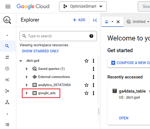
Task: Click the Explorer panel vertical scrollbar
Action: coord(99,111)
